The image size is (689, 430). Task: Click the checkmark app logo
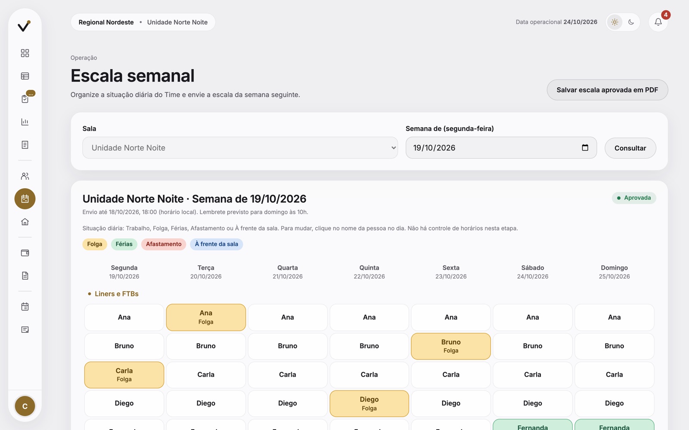(x=25, y=26)
